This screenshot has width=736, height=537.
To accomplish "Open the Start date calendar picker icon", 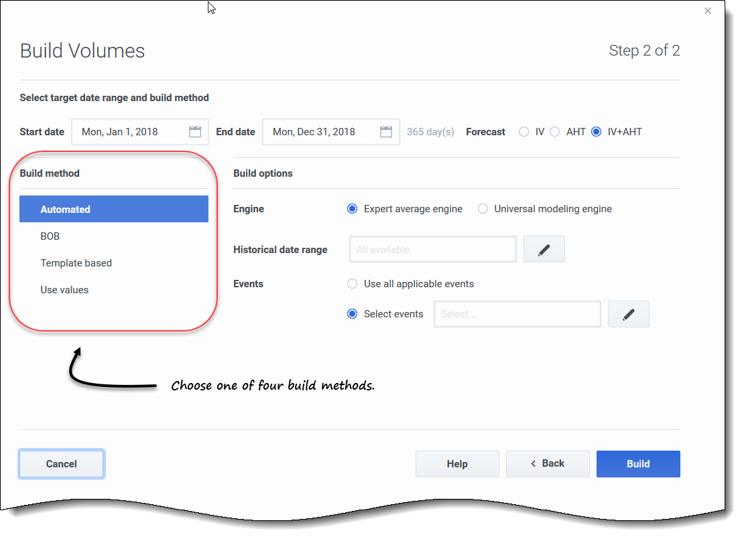I will (x=195, y=132).
